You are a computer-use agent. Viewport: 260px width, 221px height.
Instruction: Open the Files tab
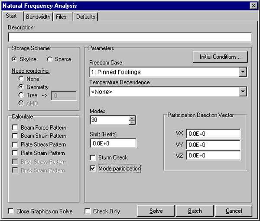pos(61,17)
